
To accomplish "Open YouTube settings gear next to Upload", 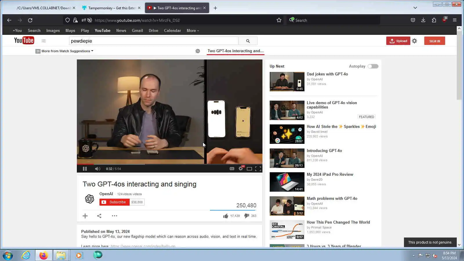I will 414,41.
